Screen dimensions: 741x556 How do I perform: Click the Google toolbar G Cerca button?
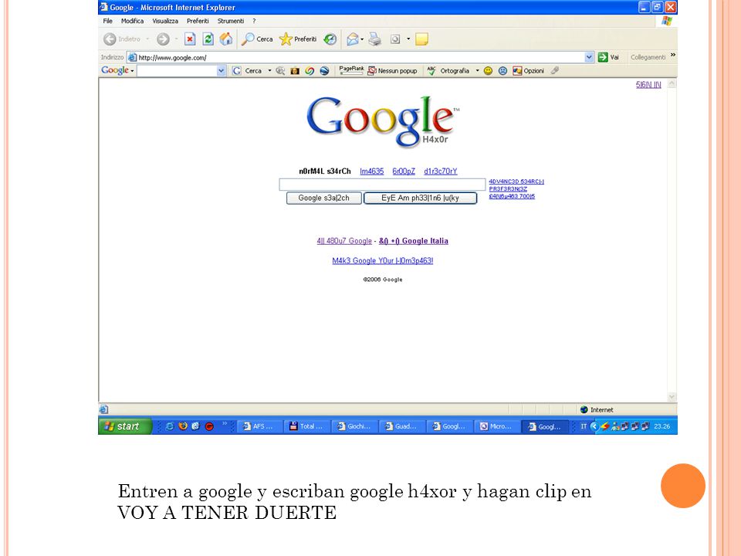coord(247,71)
